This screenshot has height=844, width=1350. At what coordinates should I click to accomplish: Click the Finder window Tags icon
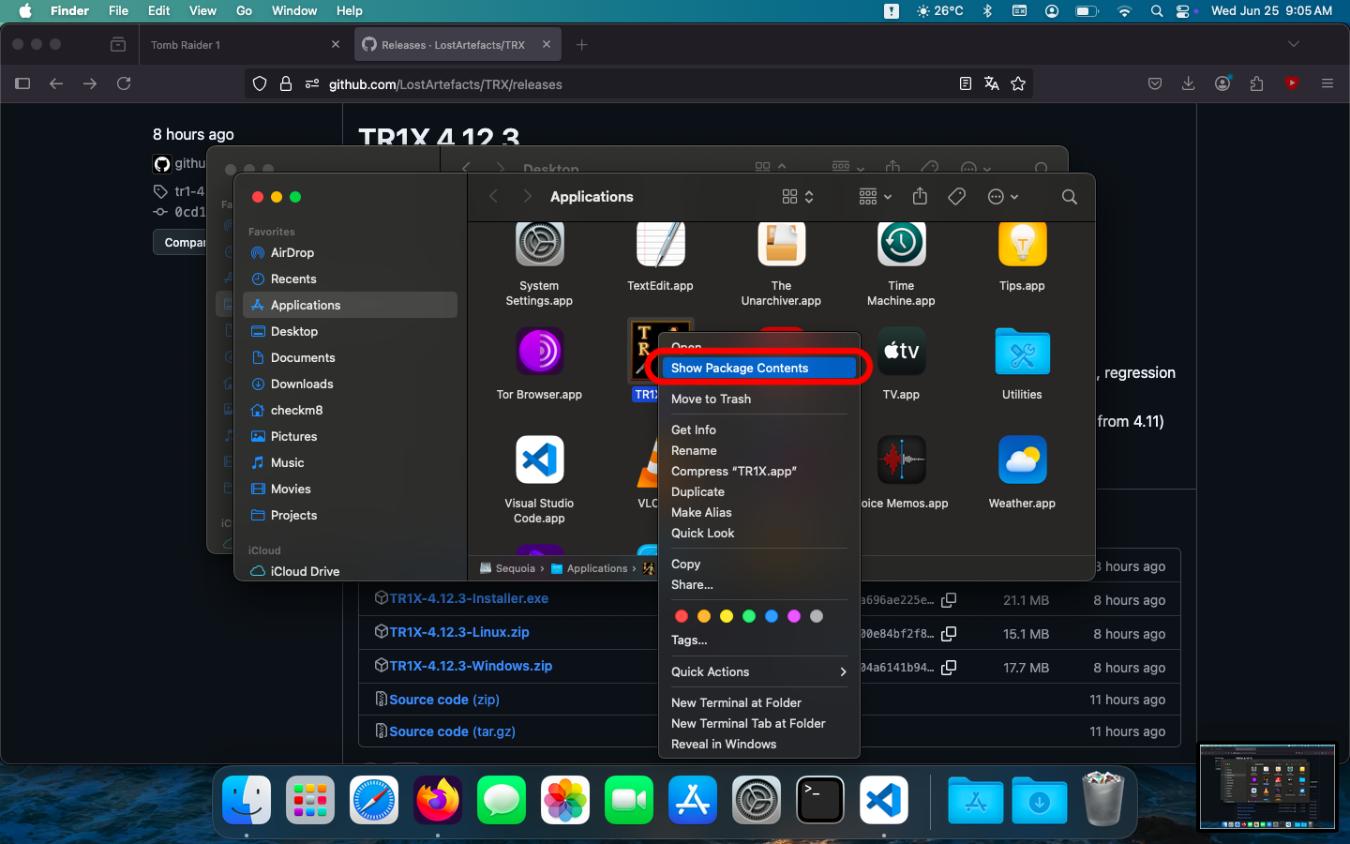point(957,197)
